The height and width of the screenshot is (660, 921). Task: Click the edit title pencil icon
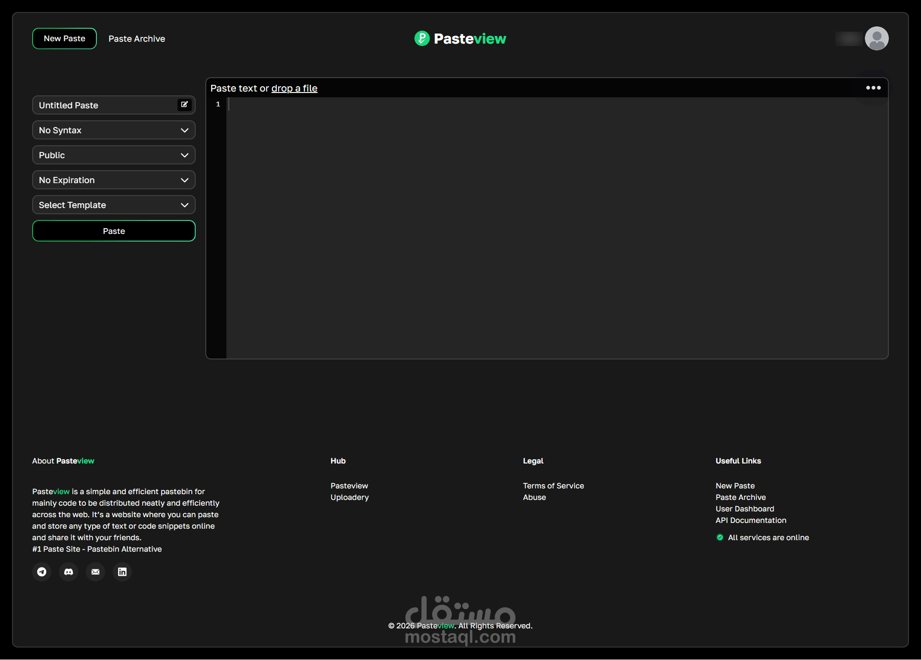point(184,104)
